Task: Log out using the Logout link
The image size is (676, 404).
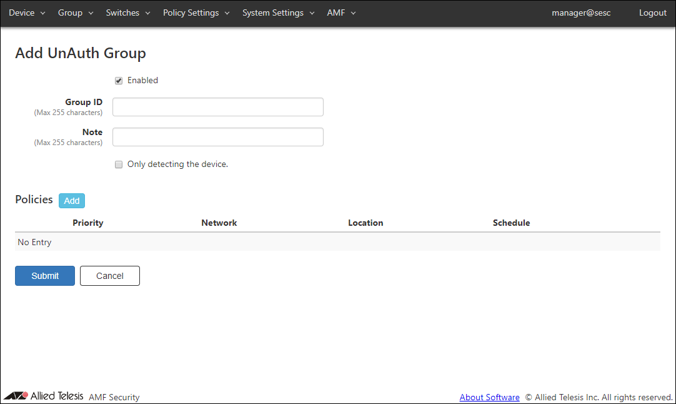Action: 652,13
